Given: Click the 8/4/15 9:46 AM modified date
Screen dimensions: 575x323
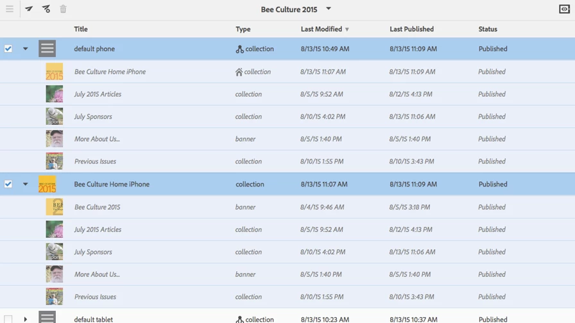Looking at the screenshot, I should [x=322, y=207].
